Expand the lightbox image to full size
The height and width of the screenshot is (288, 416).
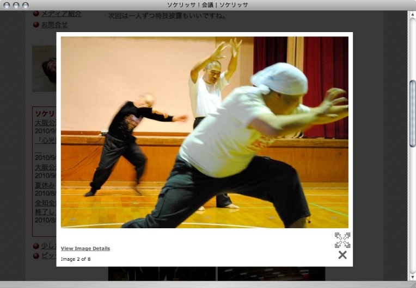point(342,240)
